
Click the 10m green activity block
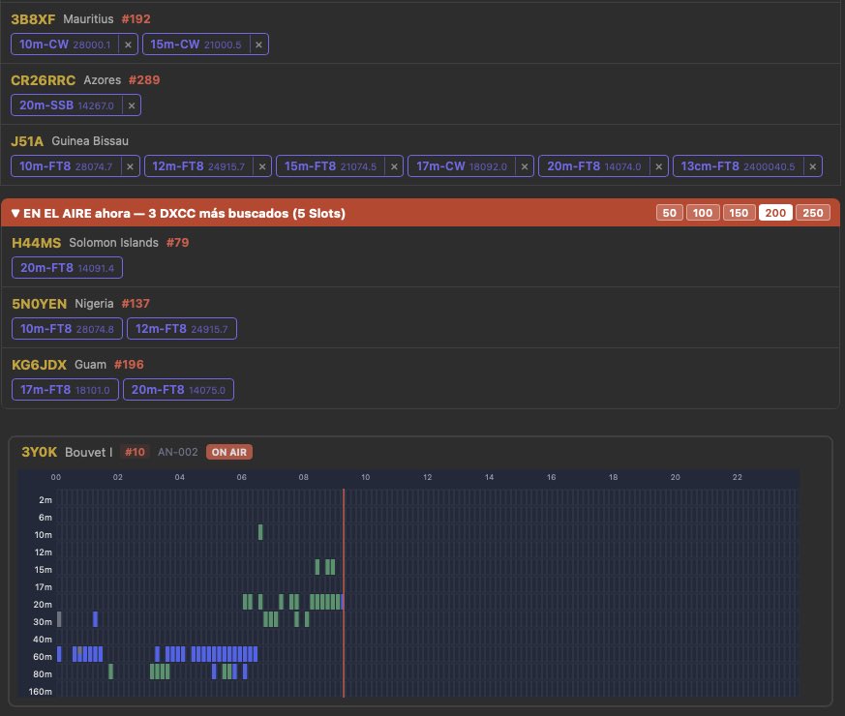[260, 532]
